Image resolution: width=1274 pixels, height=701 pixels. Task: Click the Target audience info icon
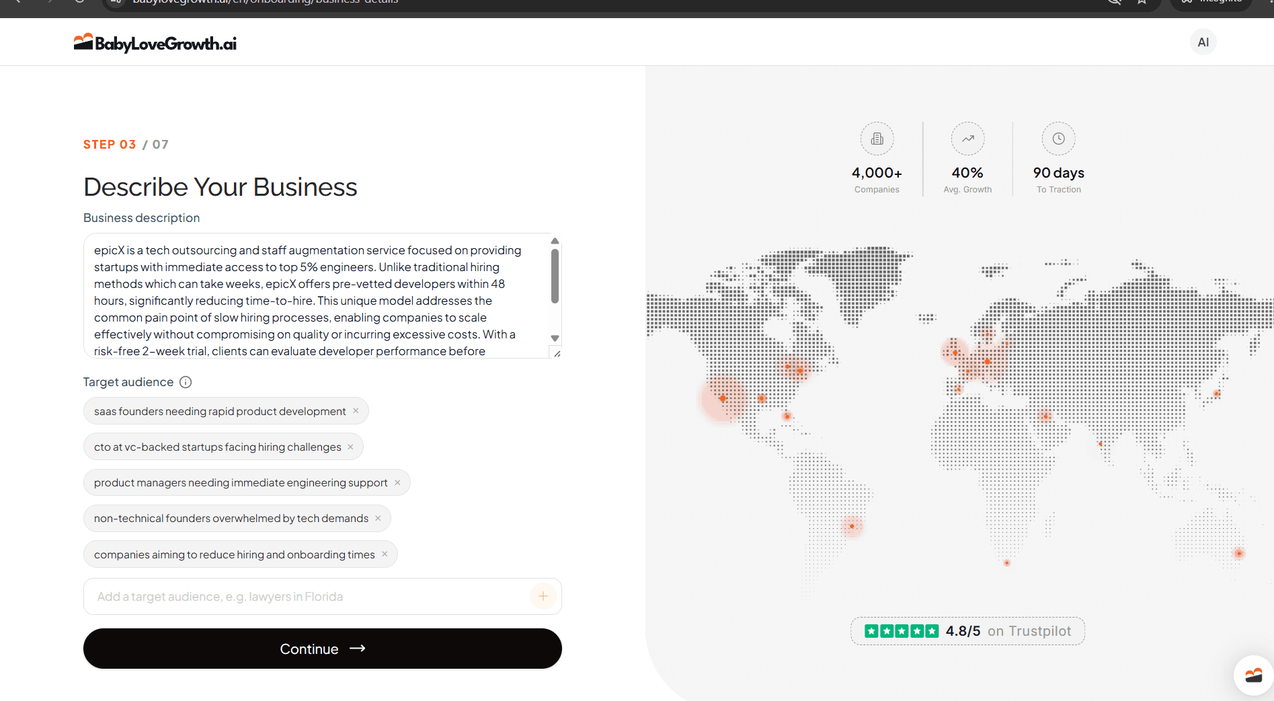pyautogui.click(x=186, y=382)
